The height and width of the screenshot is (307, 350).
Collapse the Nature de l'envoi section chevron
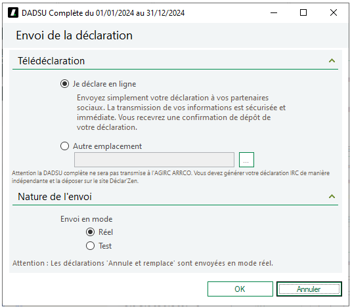(332, 196)
